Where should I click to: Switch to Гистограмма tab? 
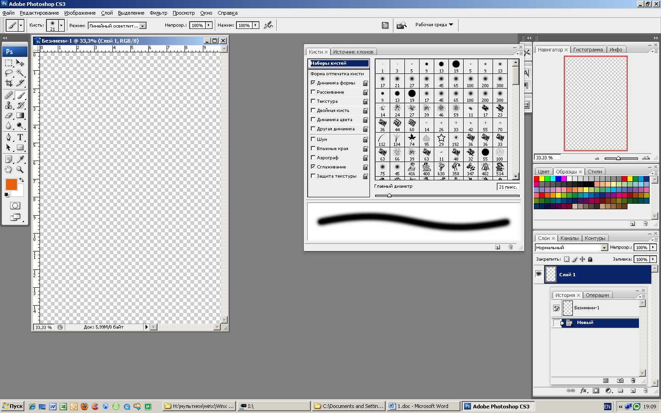pos(588,50)
